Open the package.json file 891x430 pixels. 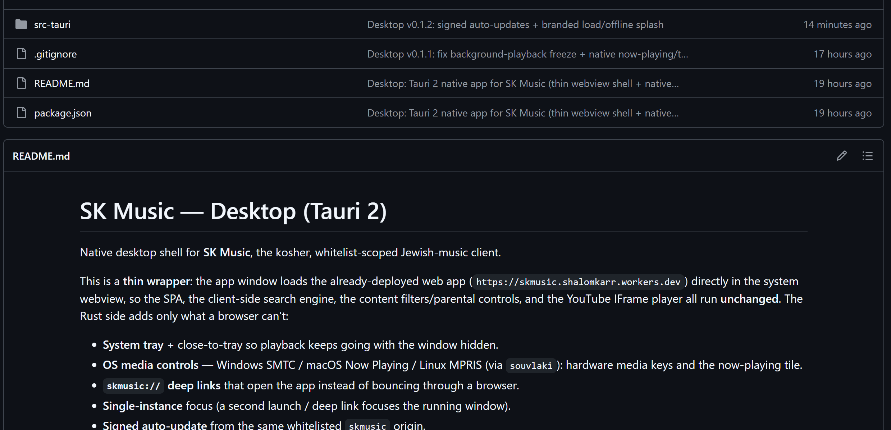[x=63, y=113]
